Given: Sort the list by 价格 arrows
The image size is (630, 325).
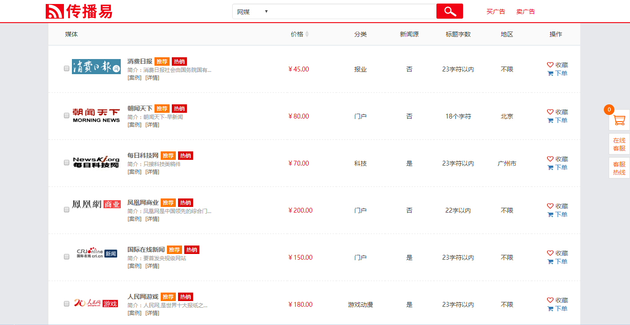Looking at the screenshot, I should [307, 34].
